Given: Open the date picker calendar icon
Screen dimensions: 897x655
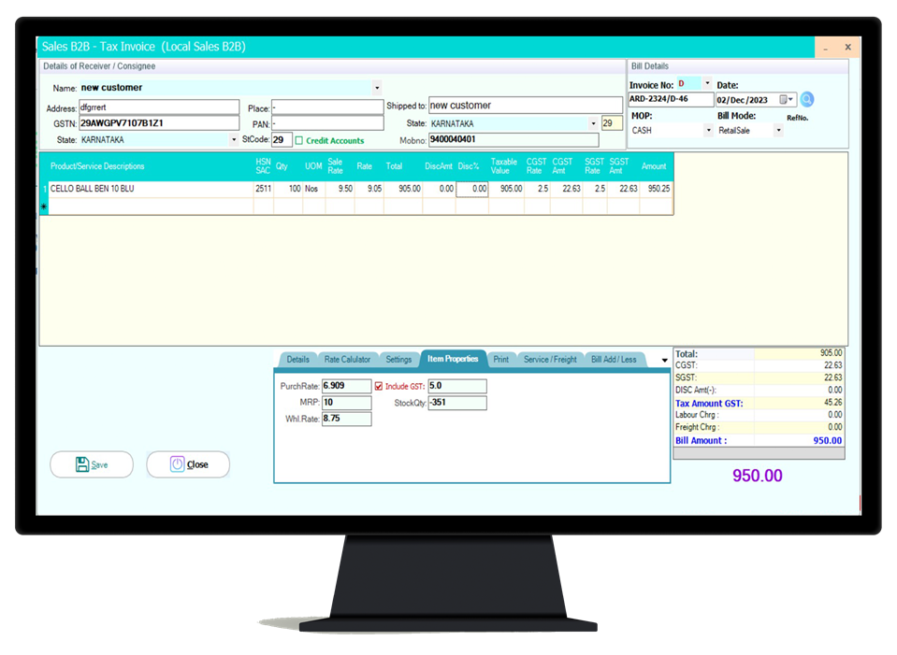Looking at the screenshot, I should point(785,99).
